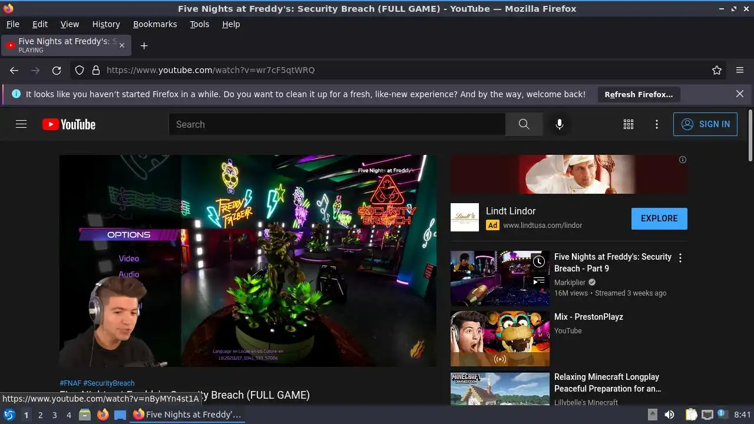Open the ad info icon

[683, 160]
